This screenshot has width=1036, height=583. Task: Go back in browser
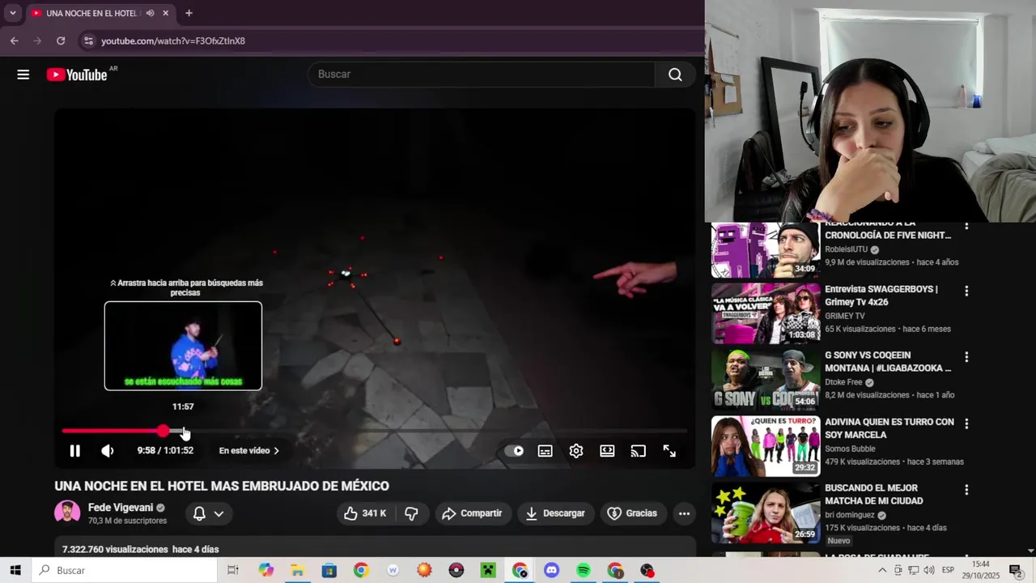[14, 40]
